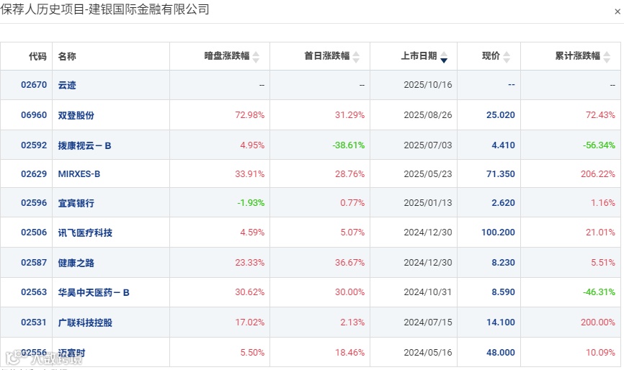Click listing date 2024/05/16
The image size is (624, 370).
click(x=428, y=352)
